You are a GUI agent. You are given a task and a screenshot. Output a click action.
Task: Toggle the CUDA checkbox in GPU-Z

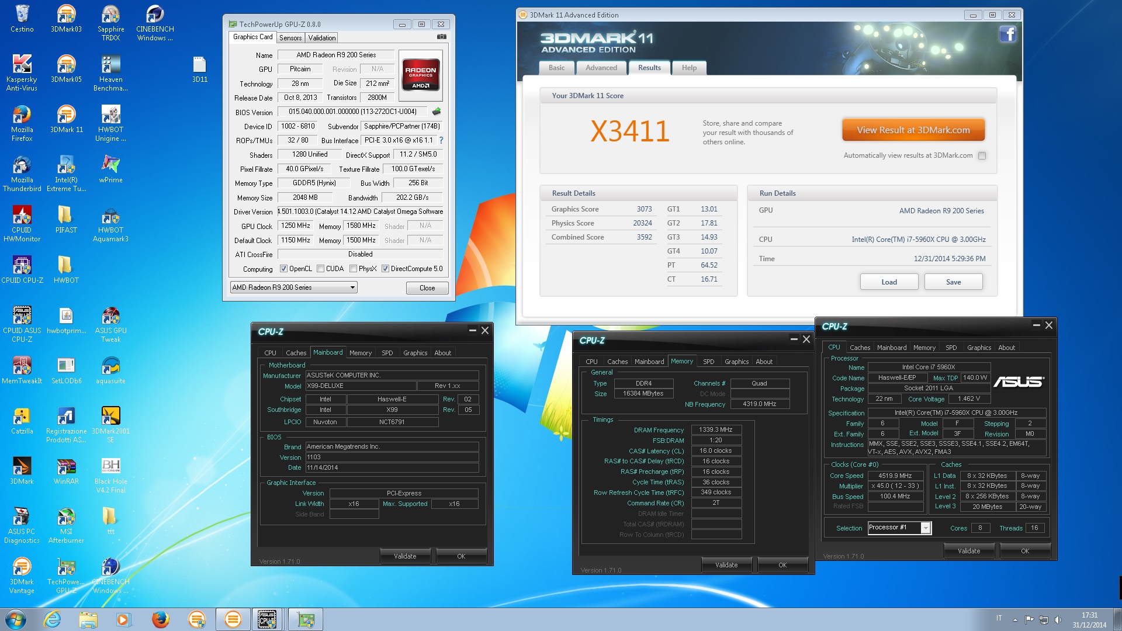tap(320, 269)
